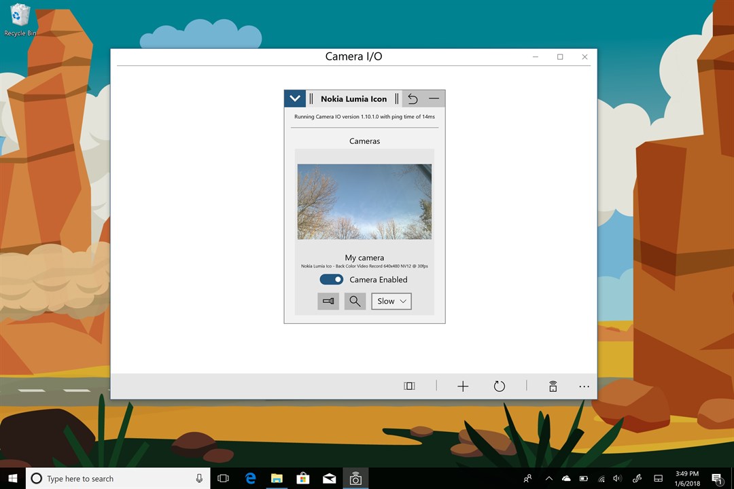
Task: Collapse the Nokia Lumia Icon panel chevron
Action: (295, 98)
